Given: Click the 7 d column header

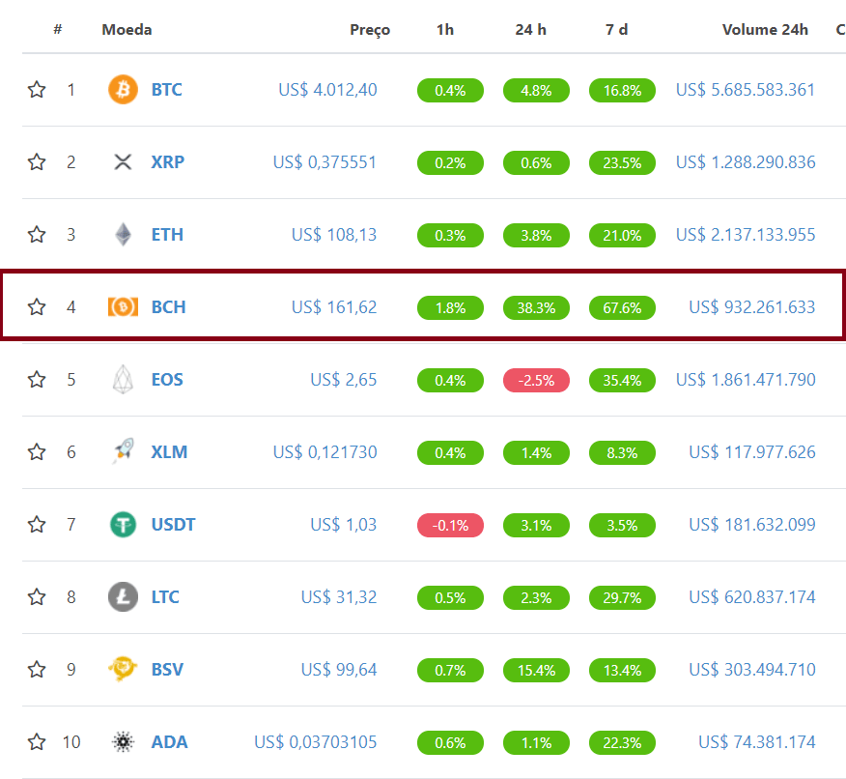Looking at the screenshot, I should click(x=616, y=29).
